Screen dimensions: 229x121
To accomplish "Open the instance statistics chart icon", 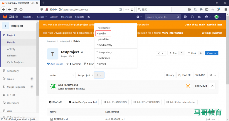I will 89,17.
